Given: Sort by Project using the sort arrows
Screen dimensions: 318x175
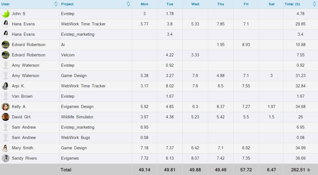Looking at the screenshot, I should click(128, 4).
